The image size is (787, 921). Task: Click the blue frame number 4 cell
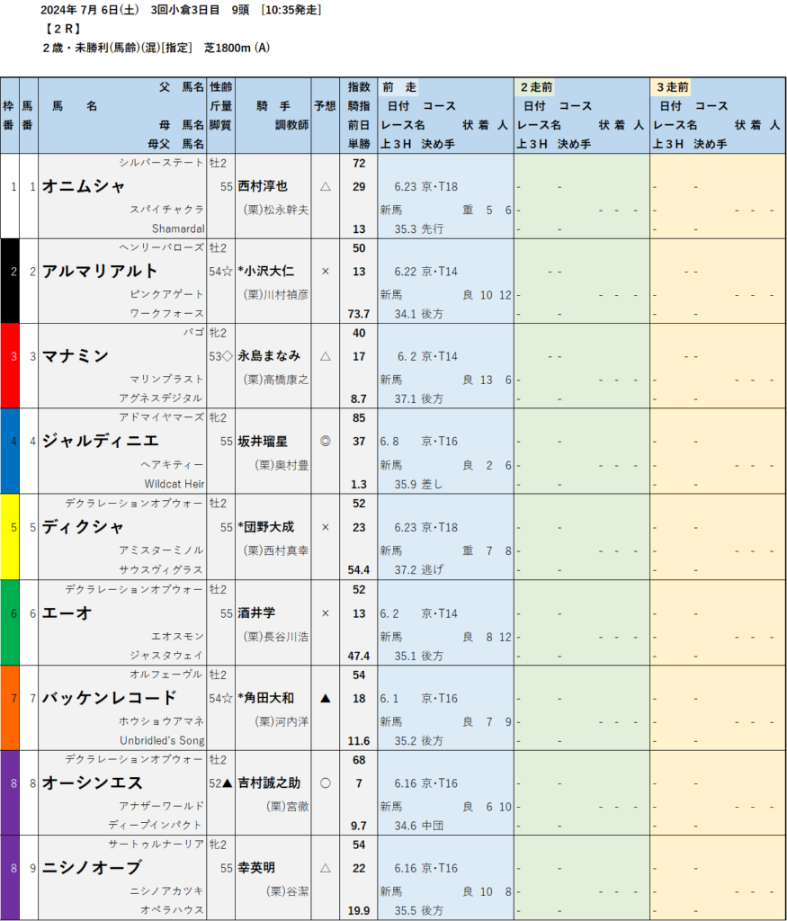click(x=9, y=452)
